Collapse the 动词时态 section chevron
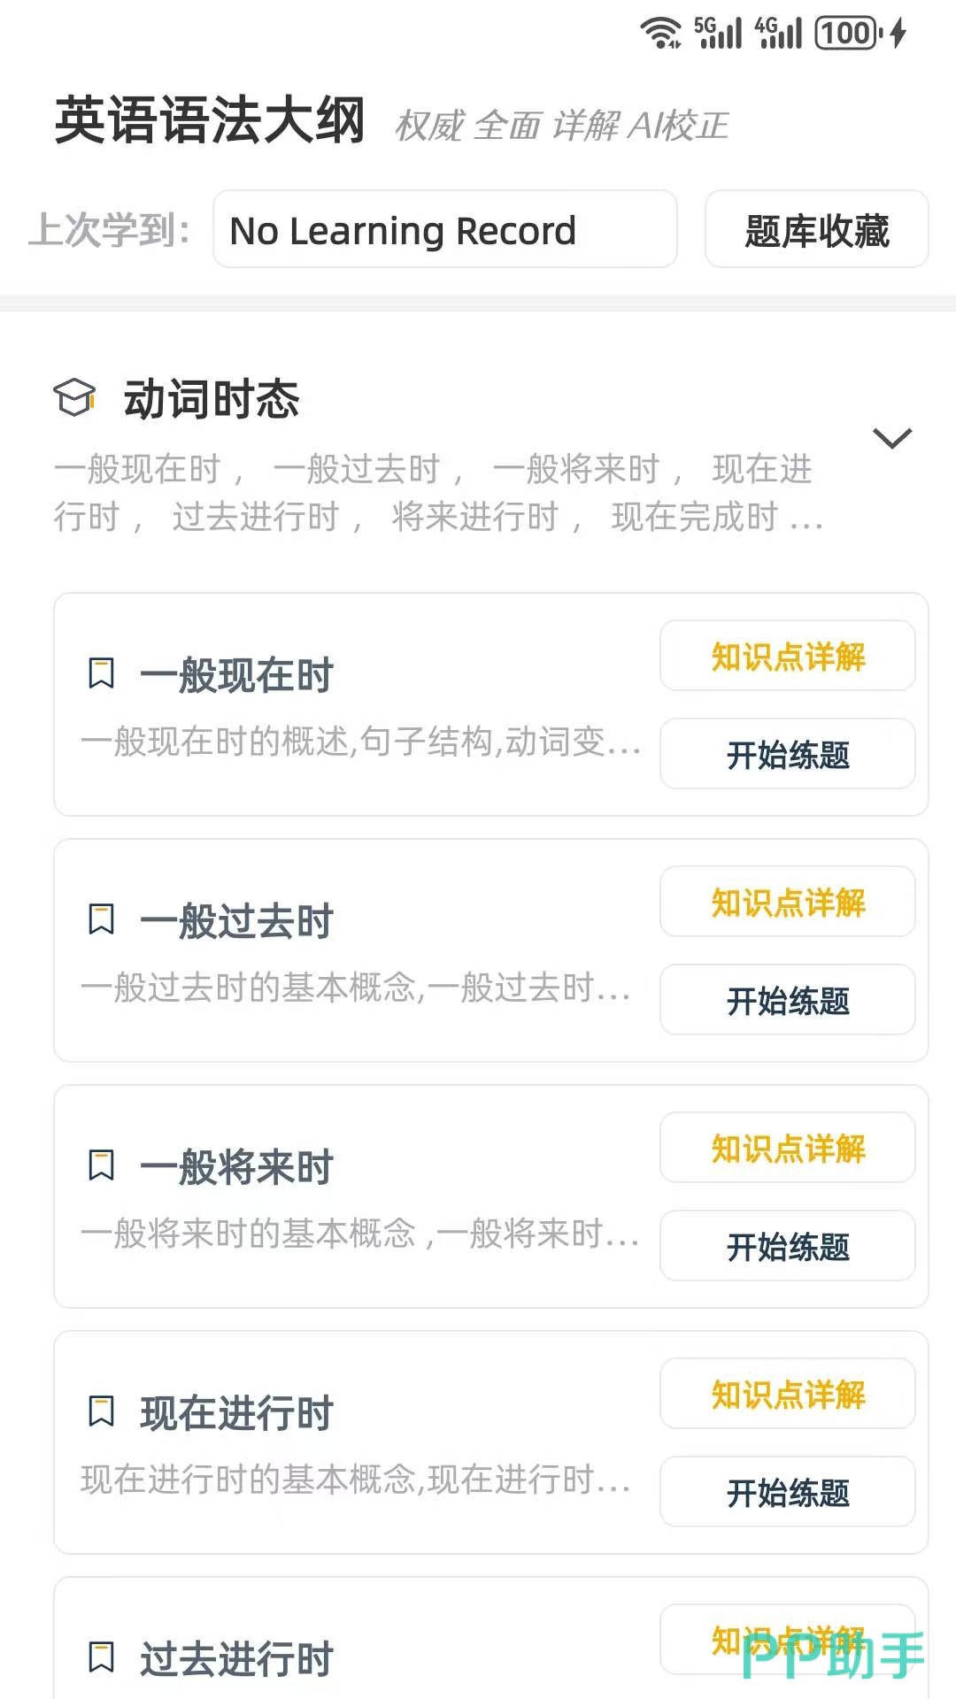956x1699 pixels. 891,438
